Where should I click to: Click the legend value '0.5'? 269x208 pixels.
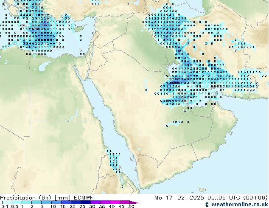15,206
